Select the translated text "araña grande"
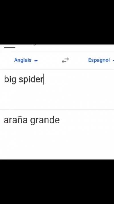 click(32, 120)
